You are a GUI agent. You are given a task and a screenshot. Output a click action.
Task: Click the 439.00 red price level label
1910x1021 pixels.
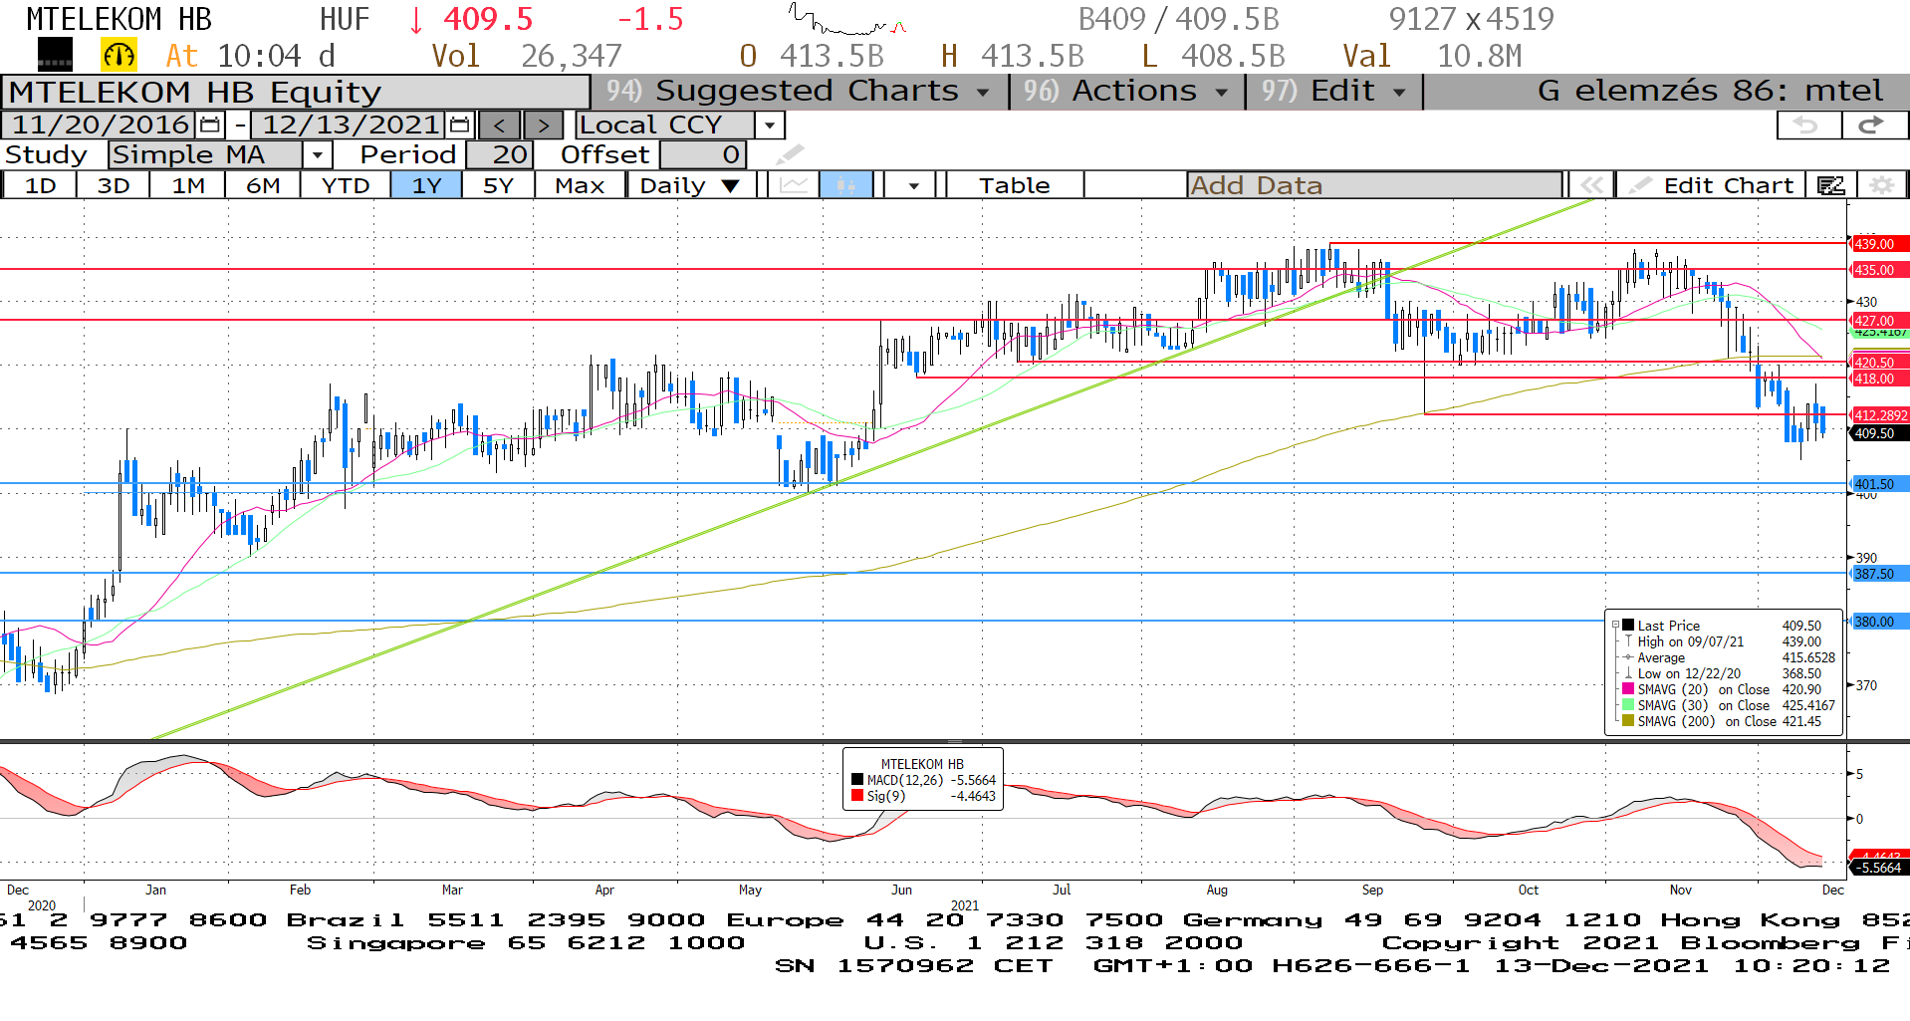[x=1879, y=244]
